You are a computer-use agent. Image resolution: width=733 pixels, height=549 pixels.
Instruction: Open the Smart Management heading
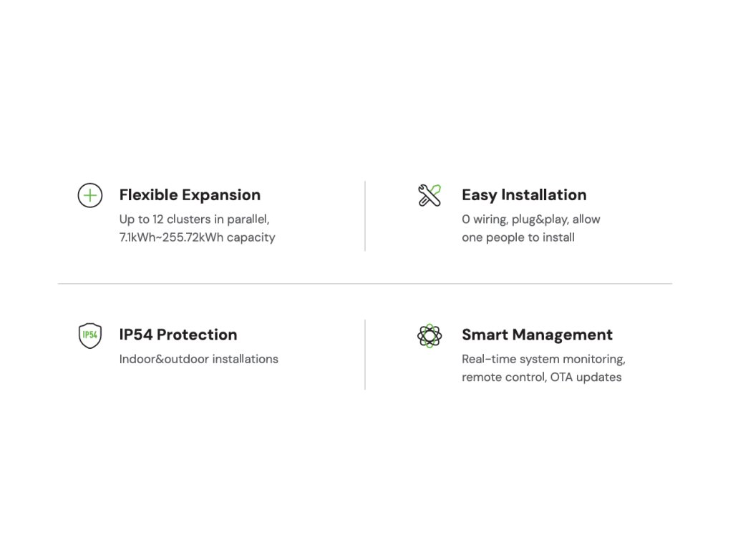click(x=537, y=335)
